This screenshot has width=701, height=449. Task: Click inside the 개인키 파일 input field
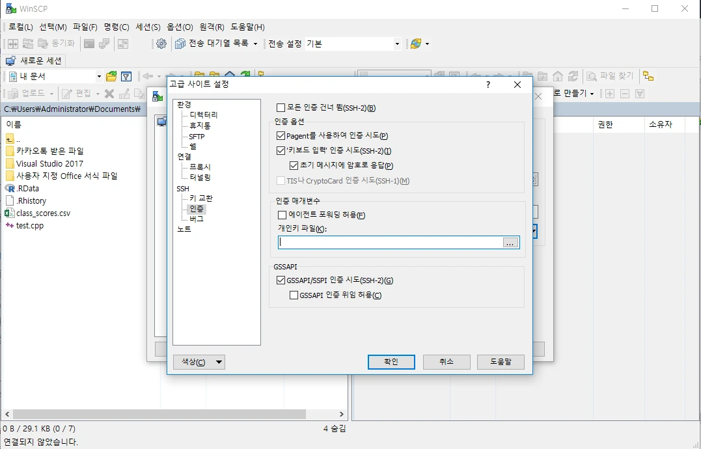pyautogui.click(x=391, y=241)
